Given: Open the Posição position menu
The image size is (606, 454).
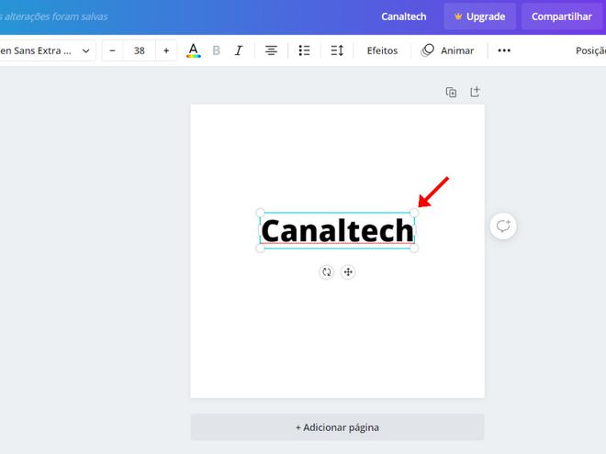Looking at the screenshot, I should 590,50.
